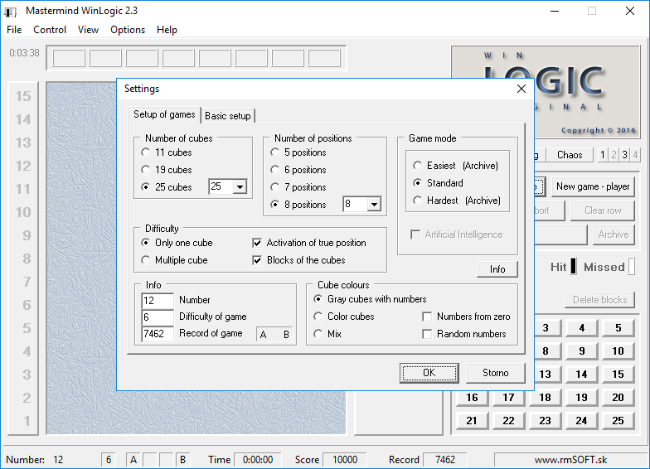Pick number cube 22
The width and height of the screenshot is (650, 469).
pos(509,421)
